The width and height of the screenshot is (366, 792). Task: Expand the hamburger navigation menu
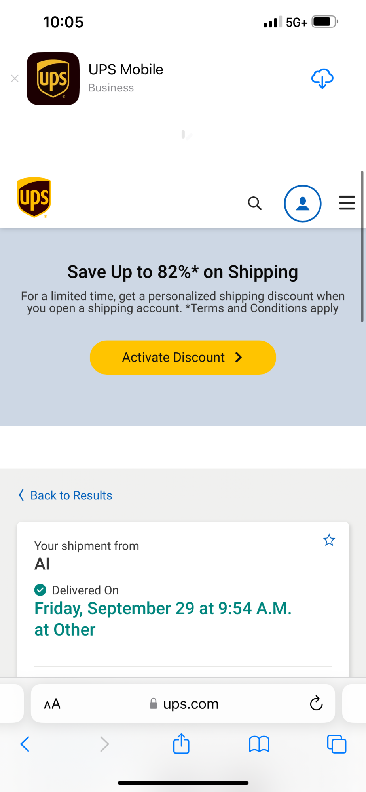coord(347,203)
